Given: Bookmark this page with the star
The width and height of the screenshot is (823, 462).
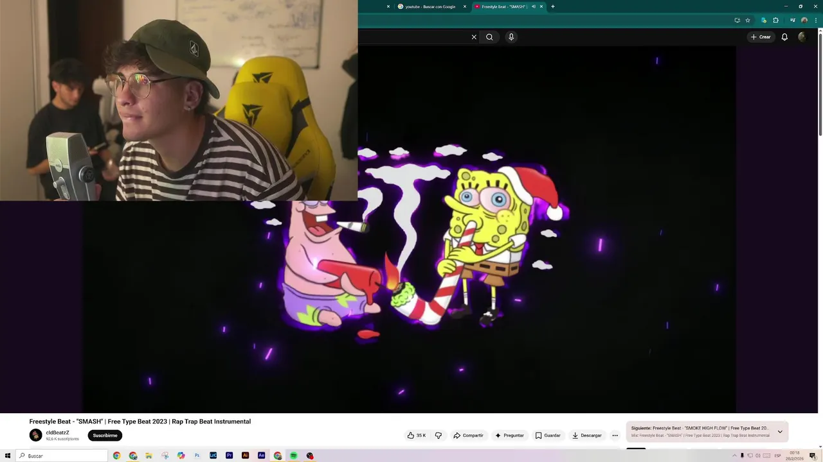Looking at the screenshot, I should click(x=748, y=20).
